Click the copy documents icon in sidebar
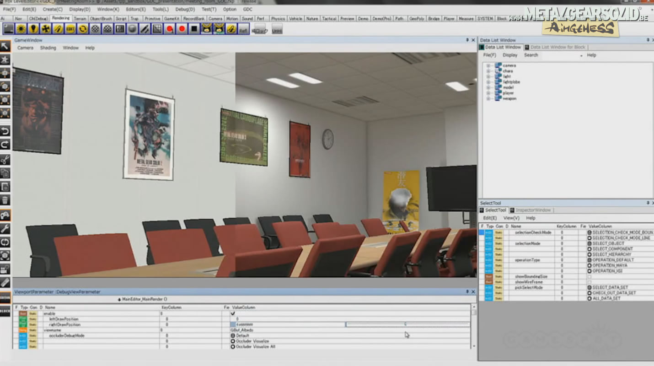Screen dimensions: 654x366 [x=5, y=173]
